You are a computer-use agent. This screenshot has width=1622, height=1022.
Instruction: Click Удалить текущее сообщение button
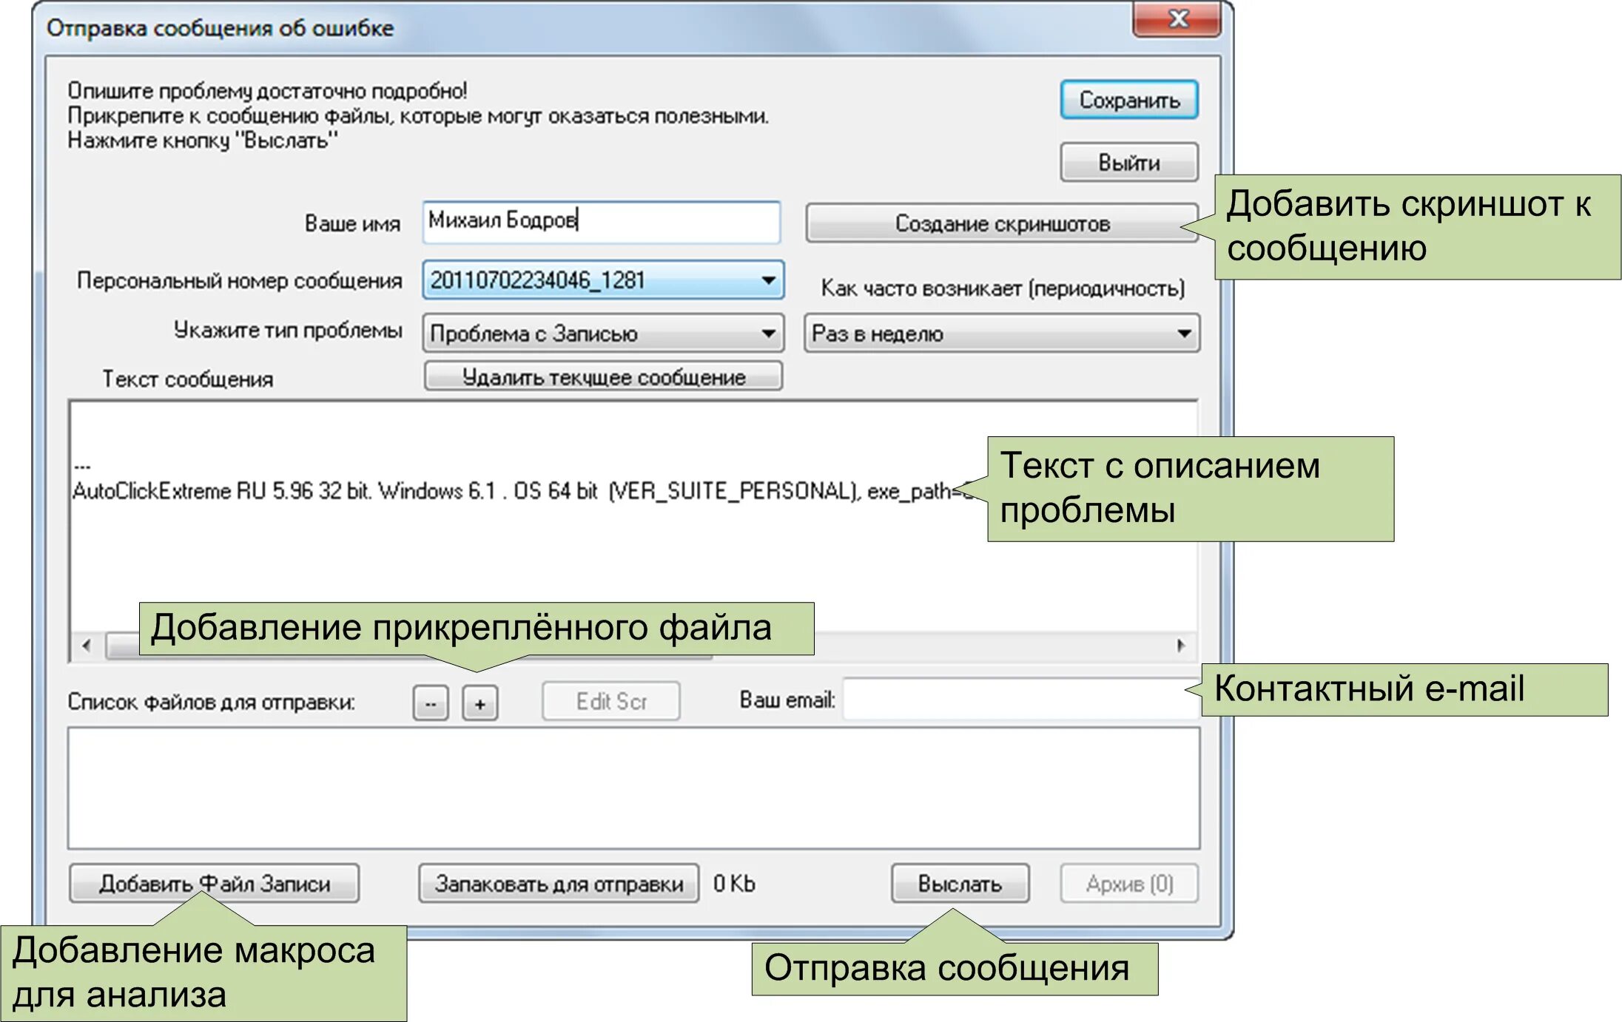(x=603, y=377)
